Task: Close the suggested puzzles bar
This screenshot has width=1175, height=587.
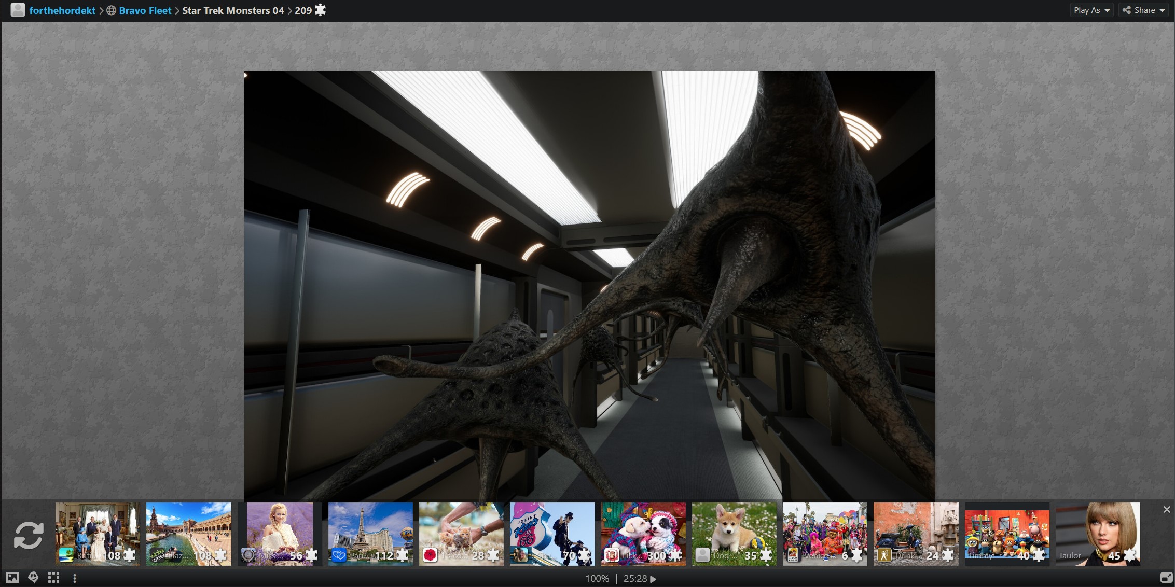Action: (x=1167, y=510)
